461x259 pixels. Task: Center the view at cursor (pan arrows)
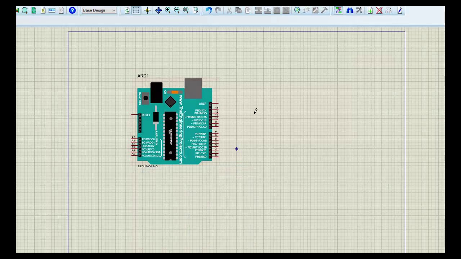coord(158,10)
